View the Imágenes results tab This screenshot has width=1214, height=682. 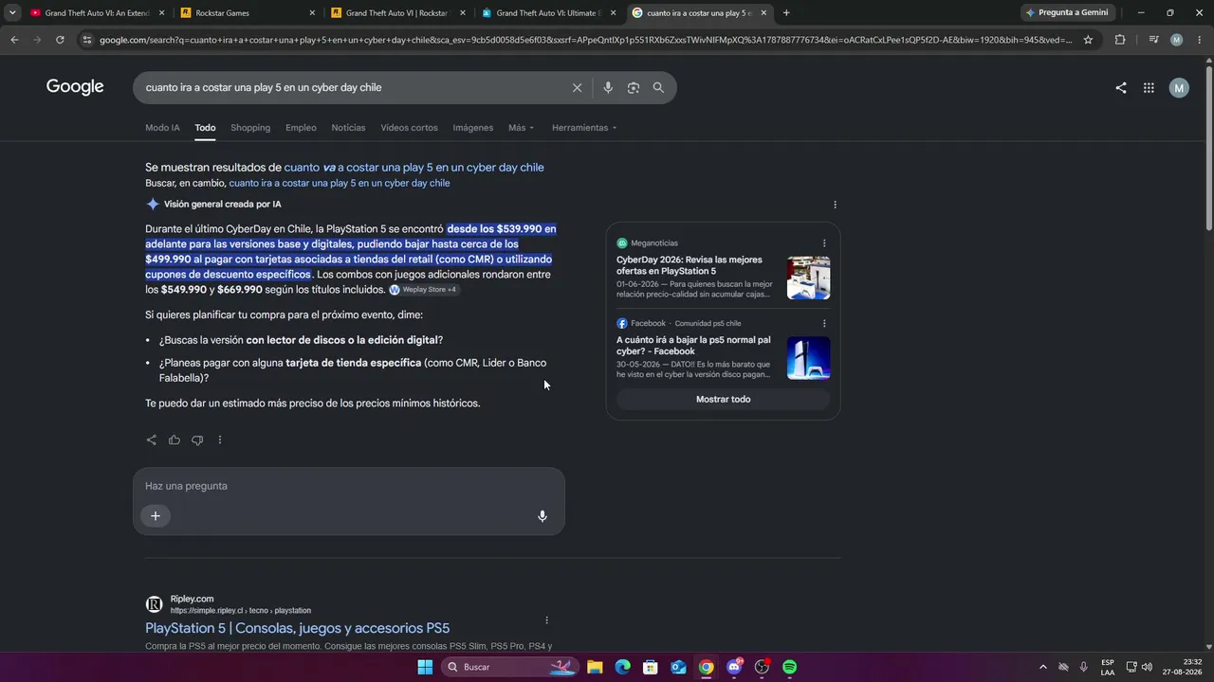pyautogui.click(x=472, y=128)
